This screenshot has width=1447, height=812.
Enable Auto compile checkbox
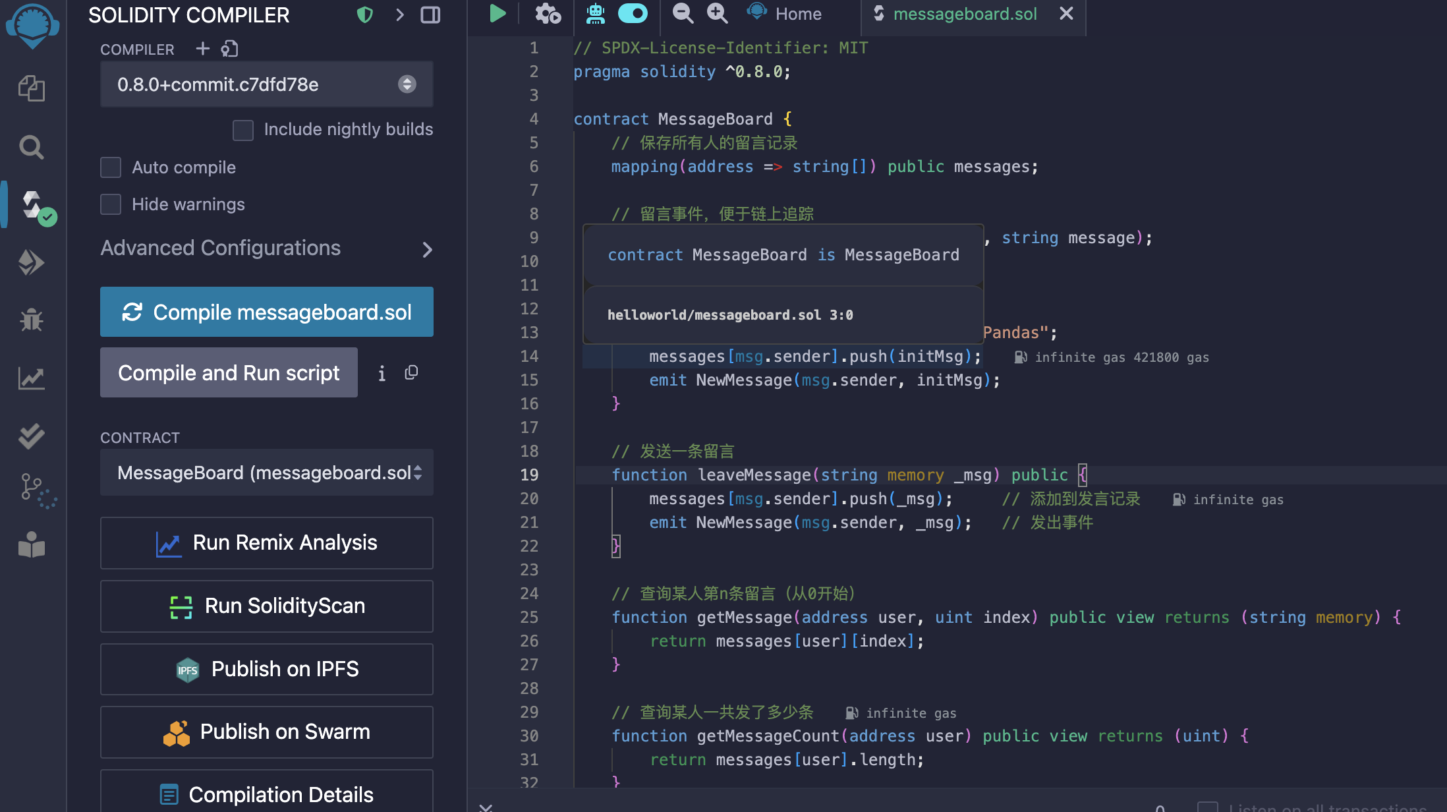coord(111,167)
